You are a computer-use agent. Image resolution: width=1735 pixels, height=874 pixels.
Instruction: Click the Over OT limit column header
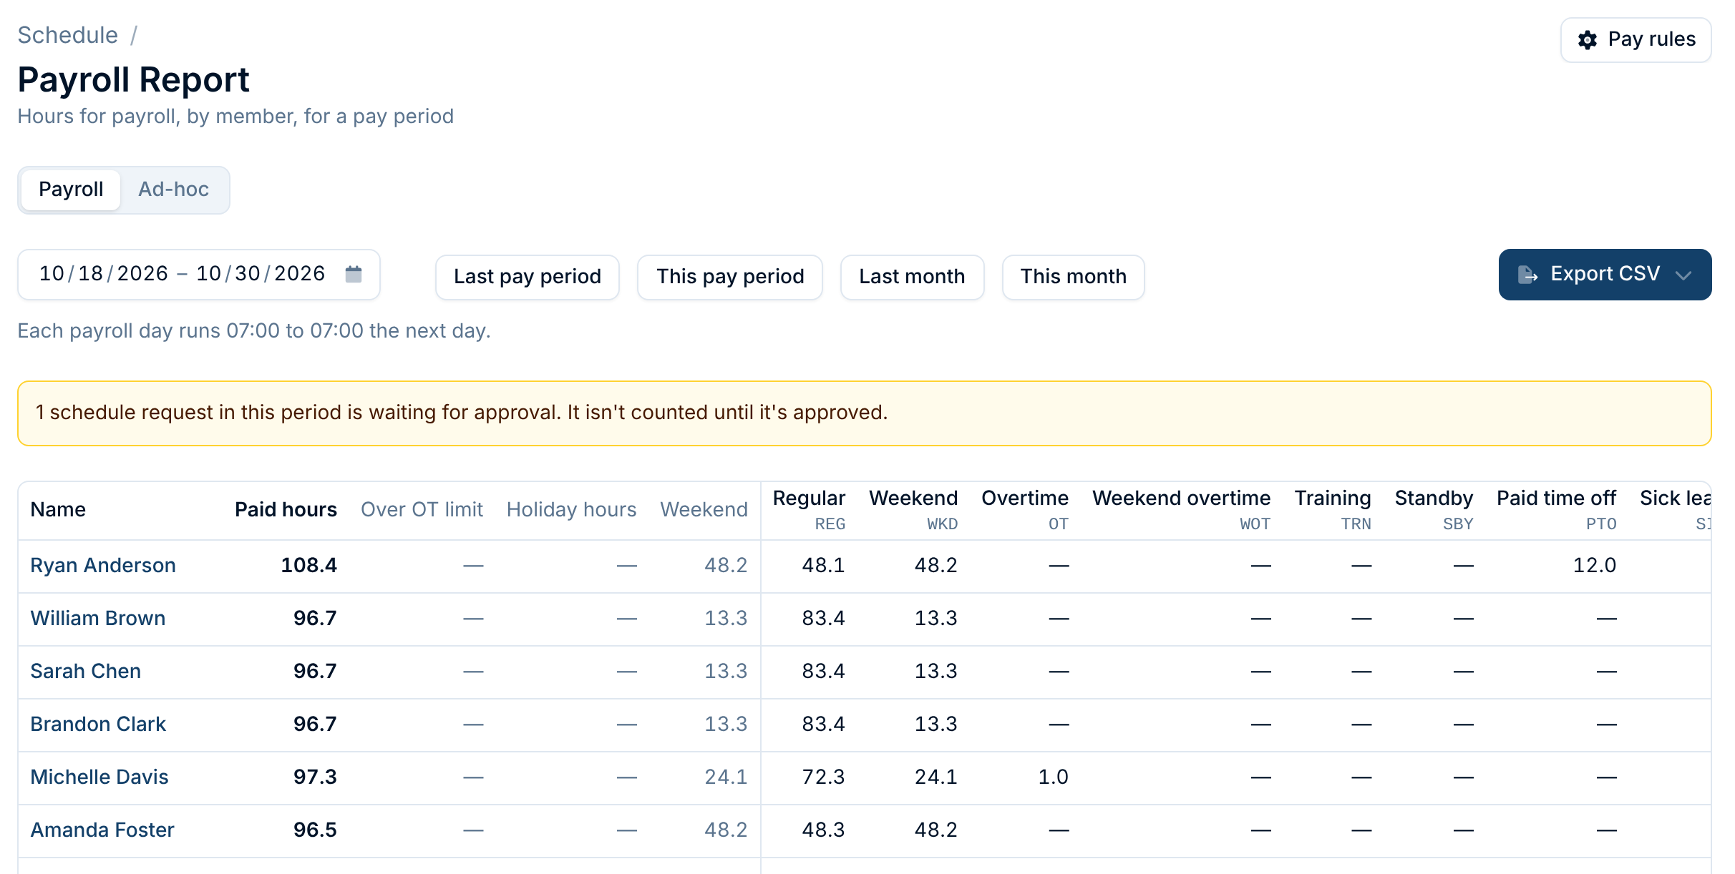422,510
